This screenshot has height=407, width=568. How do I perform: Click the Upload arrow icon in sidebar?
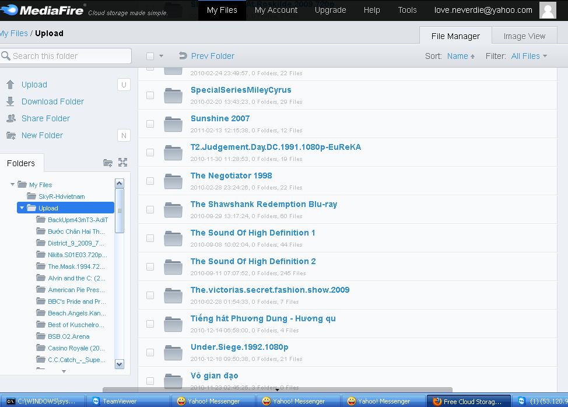10,85
